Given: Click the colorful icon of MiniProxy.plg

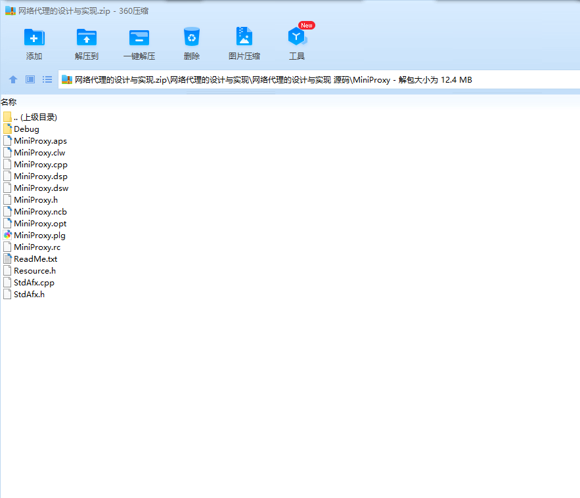Looking at the screenshot, I should point(7,235).
